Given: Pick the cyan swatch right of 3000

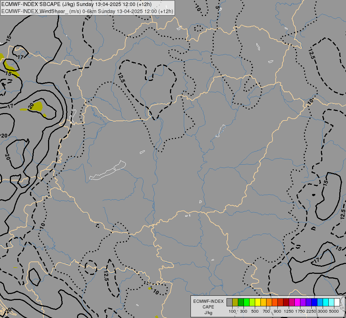Looking at the screenshot, I should tap(326, 302).
